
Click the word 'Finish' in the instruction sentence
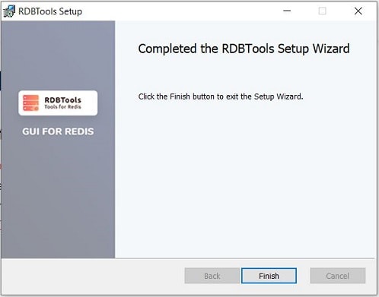(x=180, y=96)
